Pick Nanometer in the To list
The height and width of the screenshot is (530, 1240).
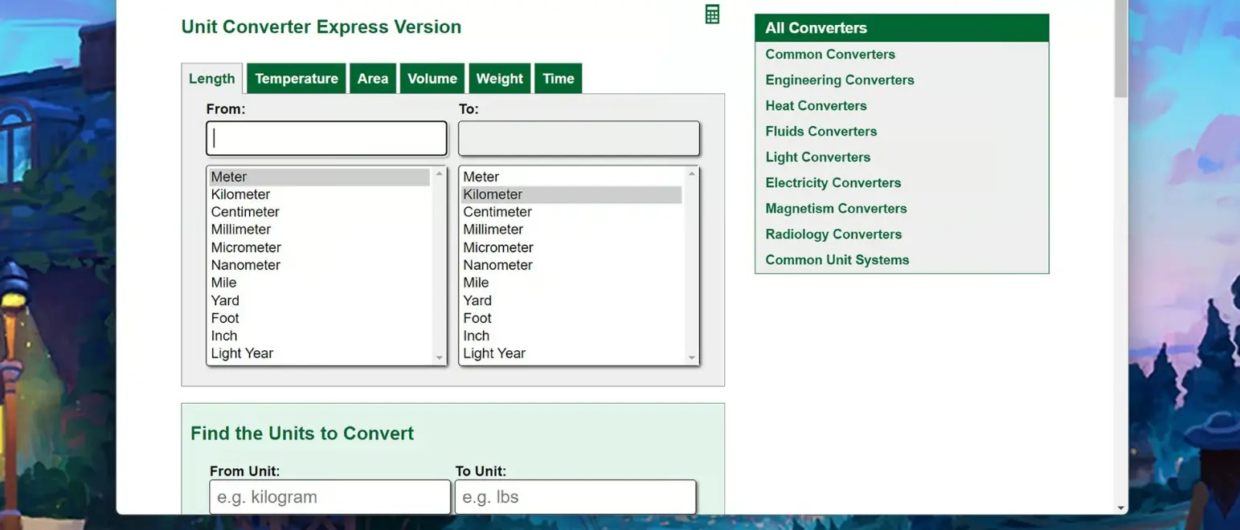(x=572, y=265)
